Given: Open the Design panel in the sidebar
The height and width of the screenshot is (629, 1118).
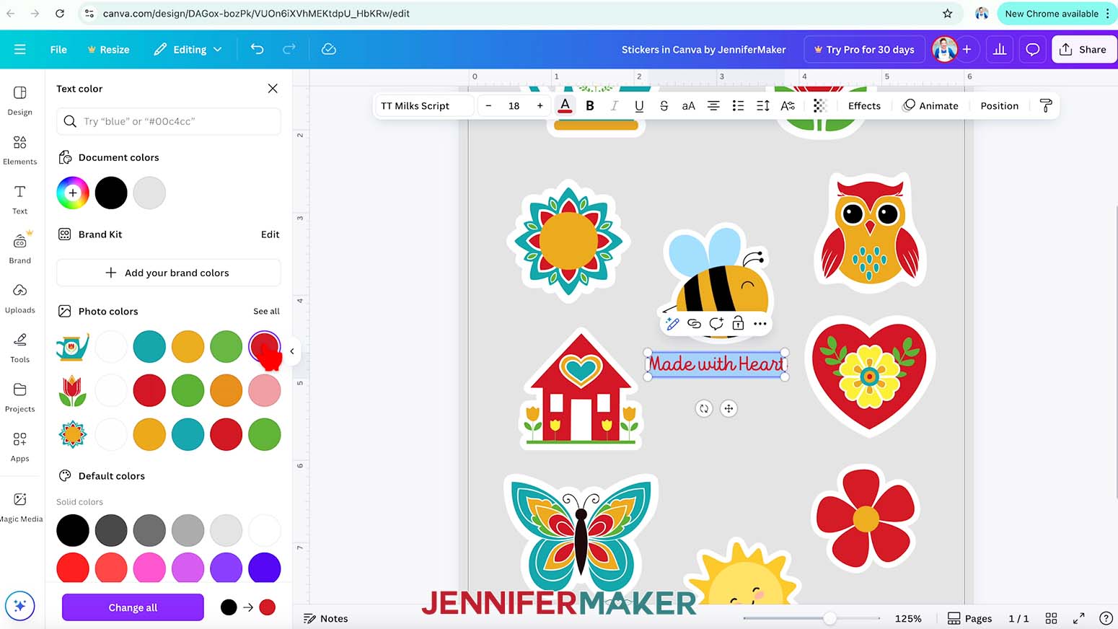Looking at the screenshot, I should 20,100.
